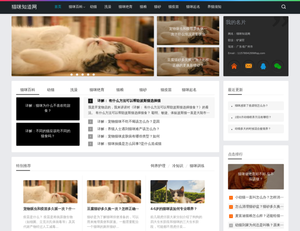The image size is (300, 231).
Task: Open 猫疫苗 in the top navigation bar
Action: 174,7
